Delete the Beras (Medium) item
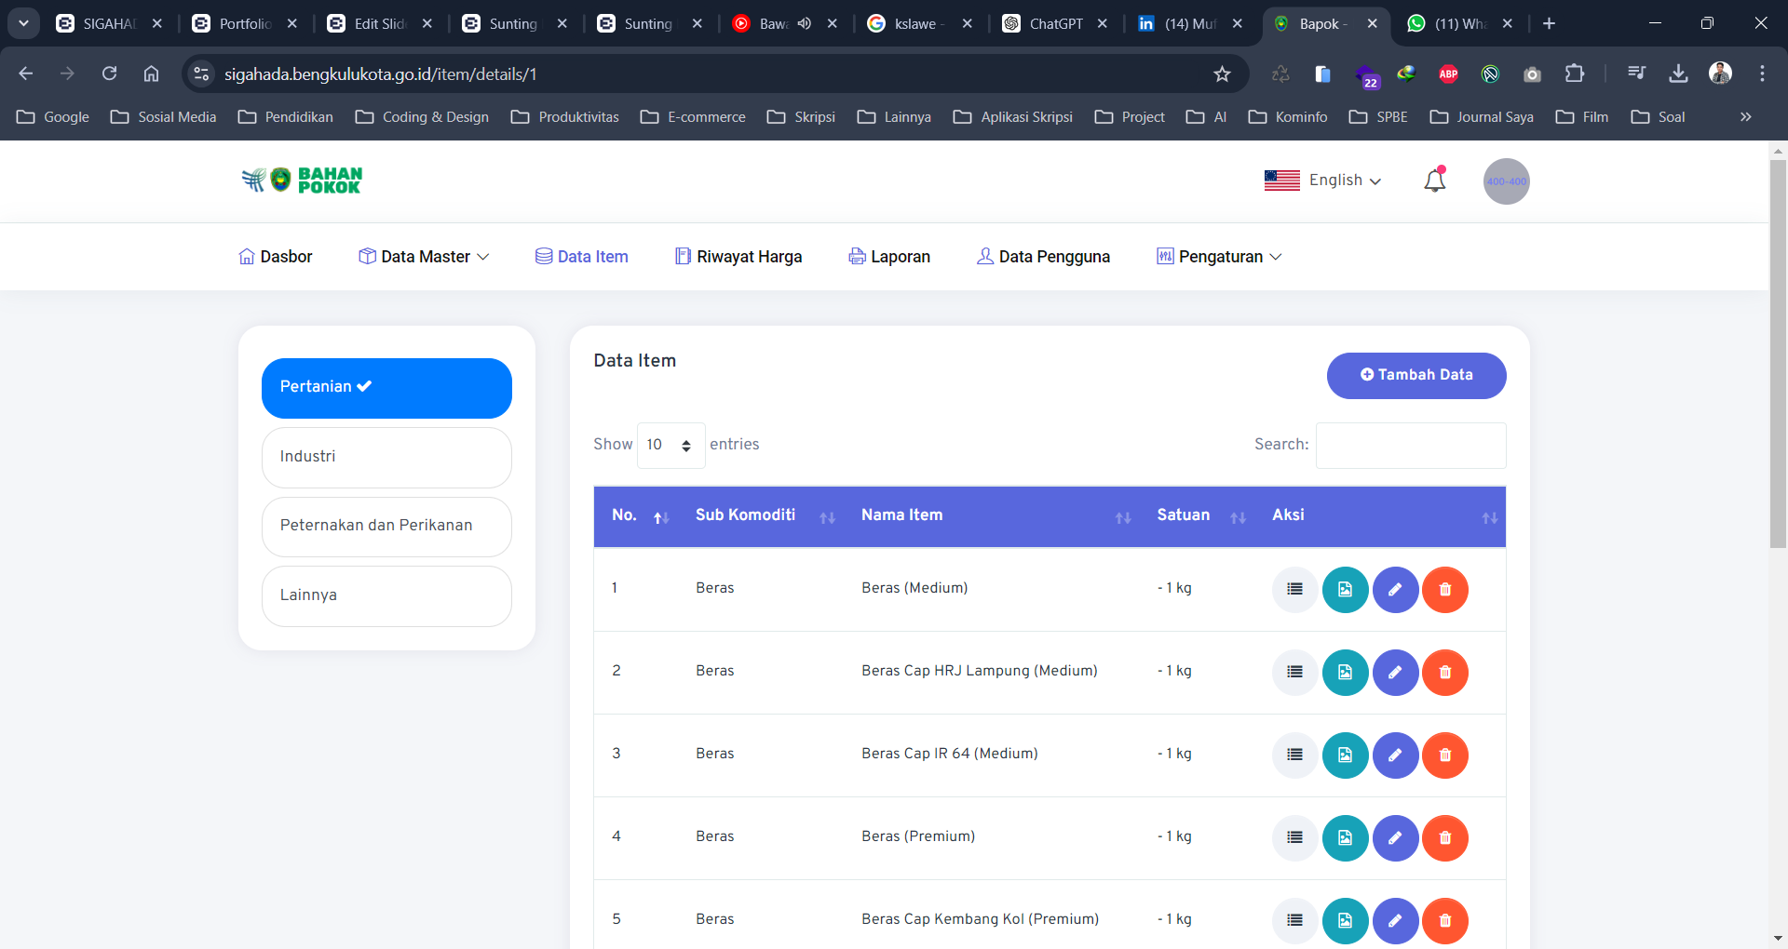Image resolution: width=1788 pixels, height=949 pixels. pyautogui.click(x=1445, y=589)
